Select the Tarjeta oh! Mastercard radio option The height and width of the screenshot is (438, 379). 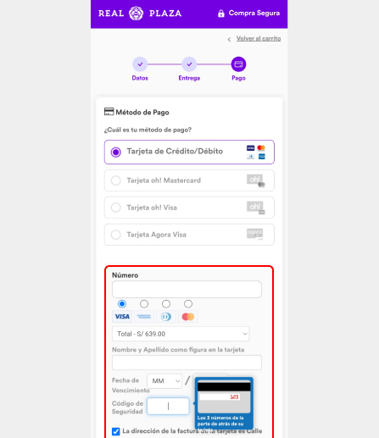116,180
